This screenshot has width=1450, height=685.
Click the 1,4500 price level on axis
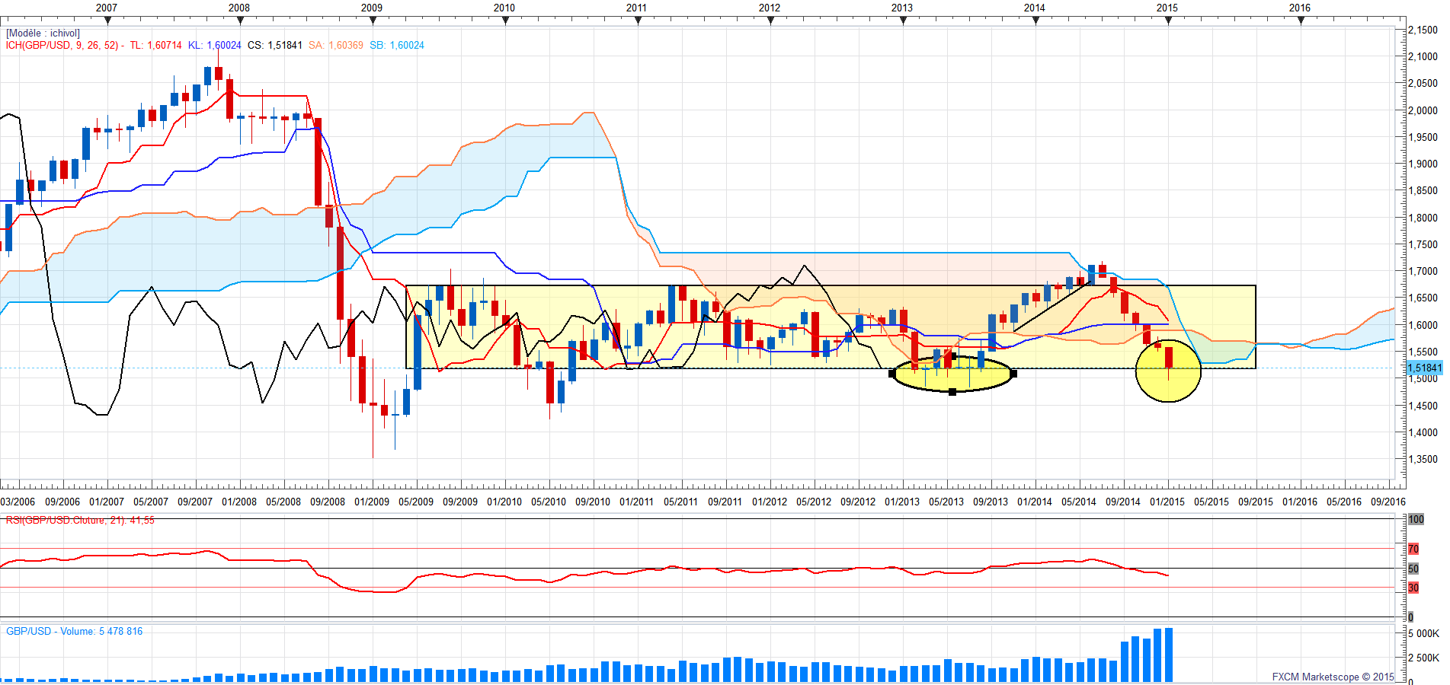(x=1423, y=406)
